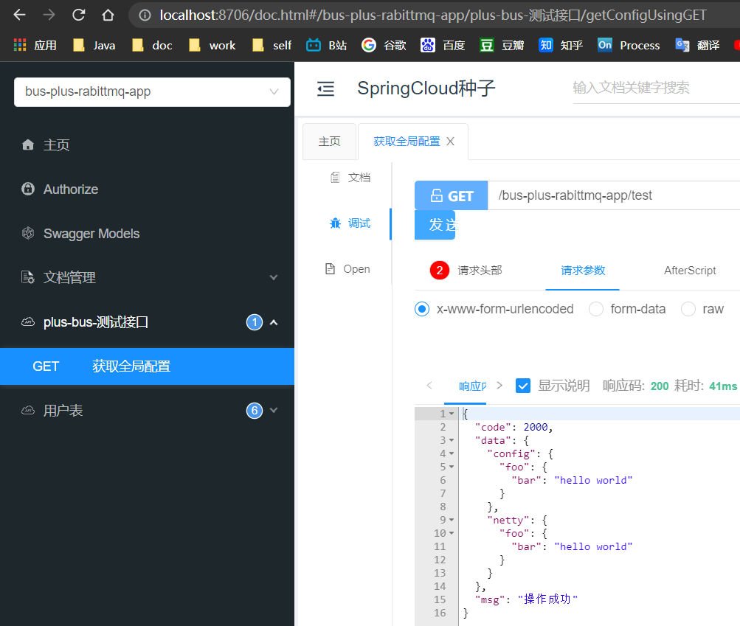Click "code": 2000 line in response
Screen dimensions: 740x626
514,427
